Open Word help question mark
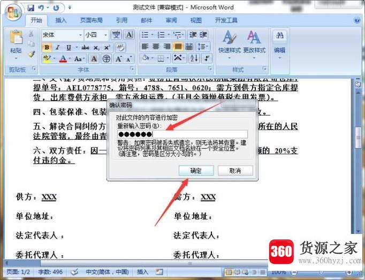The width and height of the screenshot is (365, 280). pos(356,20)
